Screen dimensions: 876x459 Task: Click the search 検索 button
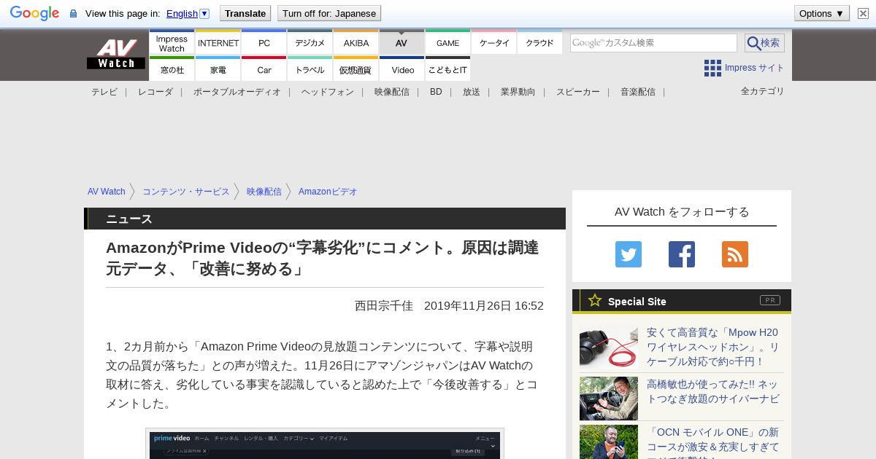(764, 43)
